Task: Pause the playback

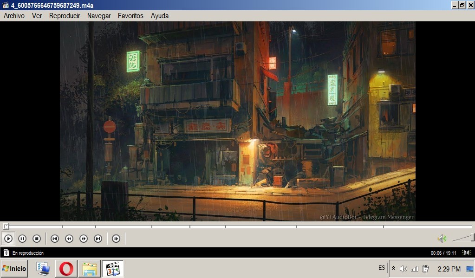Action: pos(22,239)
